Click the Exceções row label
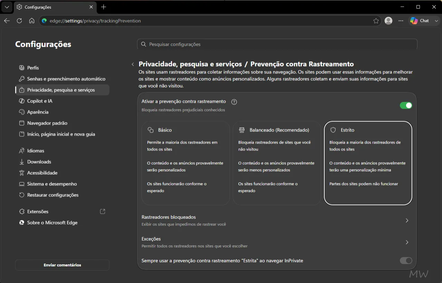Image resolution: width=442 pixels, height=283 pixels. point(151,239)
